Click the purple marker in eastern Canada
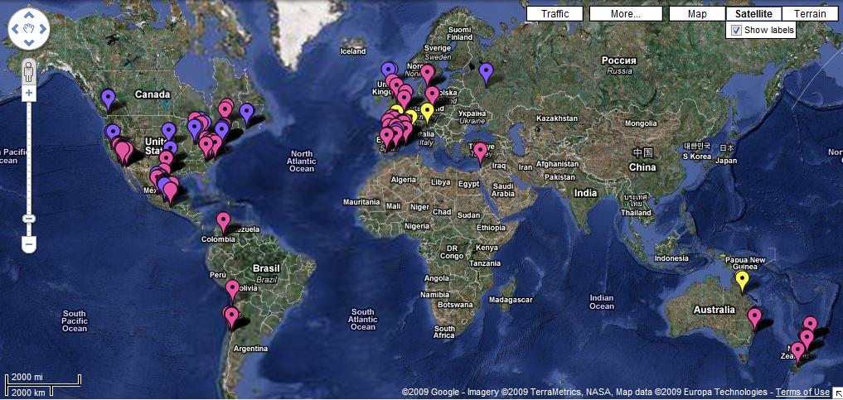This screenshot has height=400, width=843. pos(247,113)
